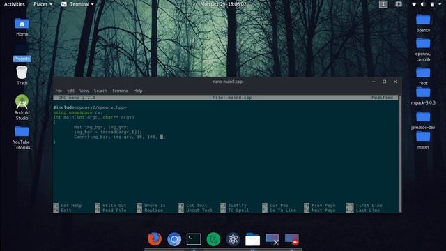
Task: Click the network icon in the top bar
Action: pyautogui.click(x=414, y=4)
